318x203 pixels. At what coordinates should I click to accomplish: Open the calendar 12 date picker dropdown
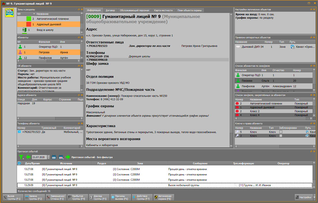pos(61,157)
